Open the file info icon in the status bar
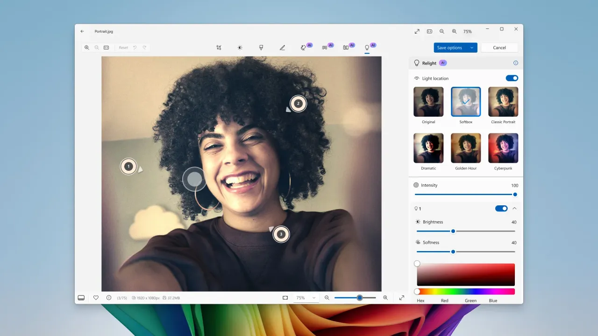The width and height of the screenshot is (598, 336). point(109,298)
